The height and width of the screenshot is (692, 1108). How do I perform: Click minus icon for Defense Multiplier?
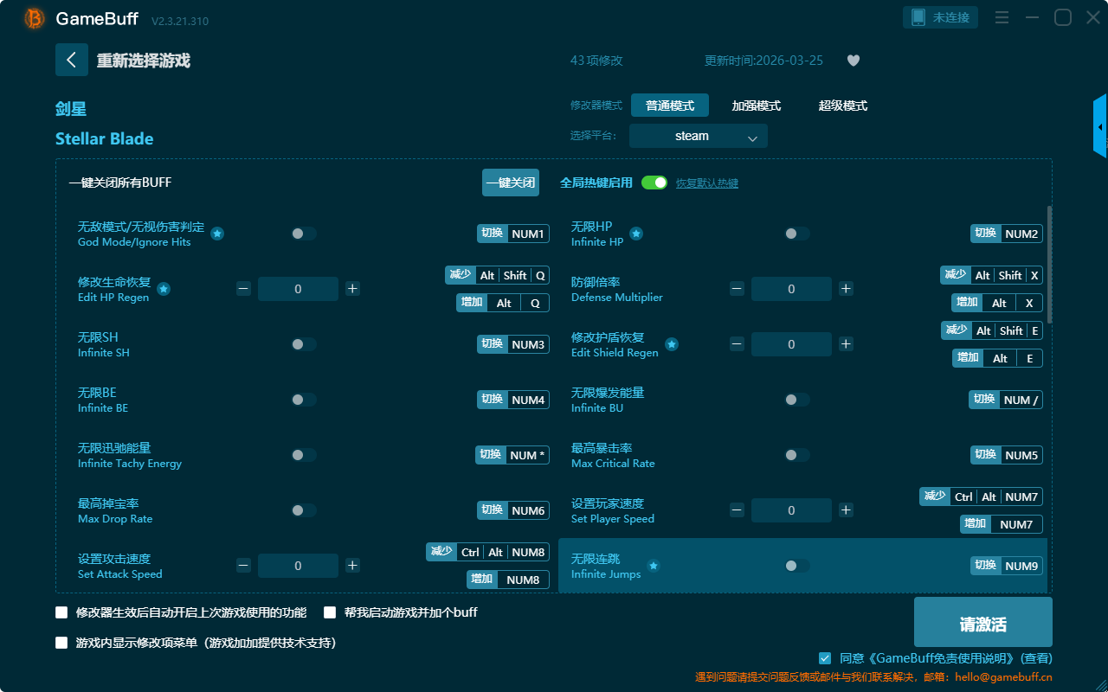coord(737,289)
